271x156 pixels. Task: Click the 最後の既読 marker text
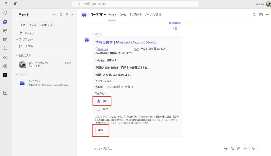175,23
